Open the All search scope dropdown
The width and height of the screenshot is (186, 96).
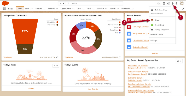pyautogui.click(x=62, y=3)
